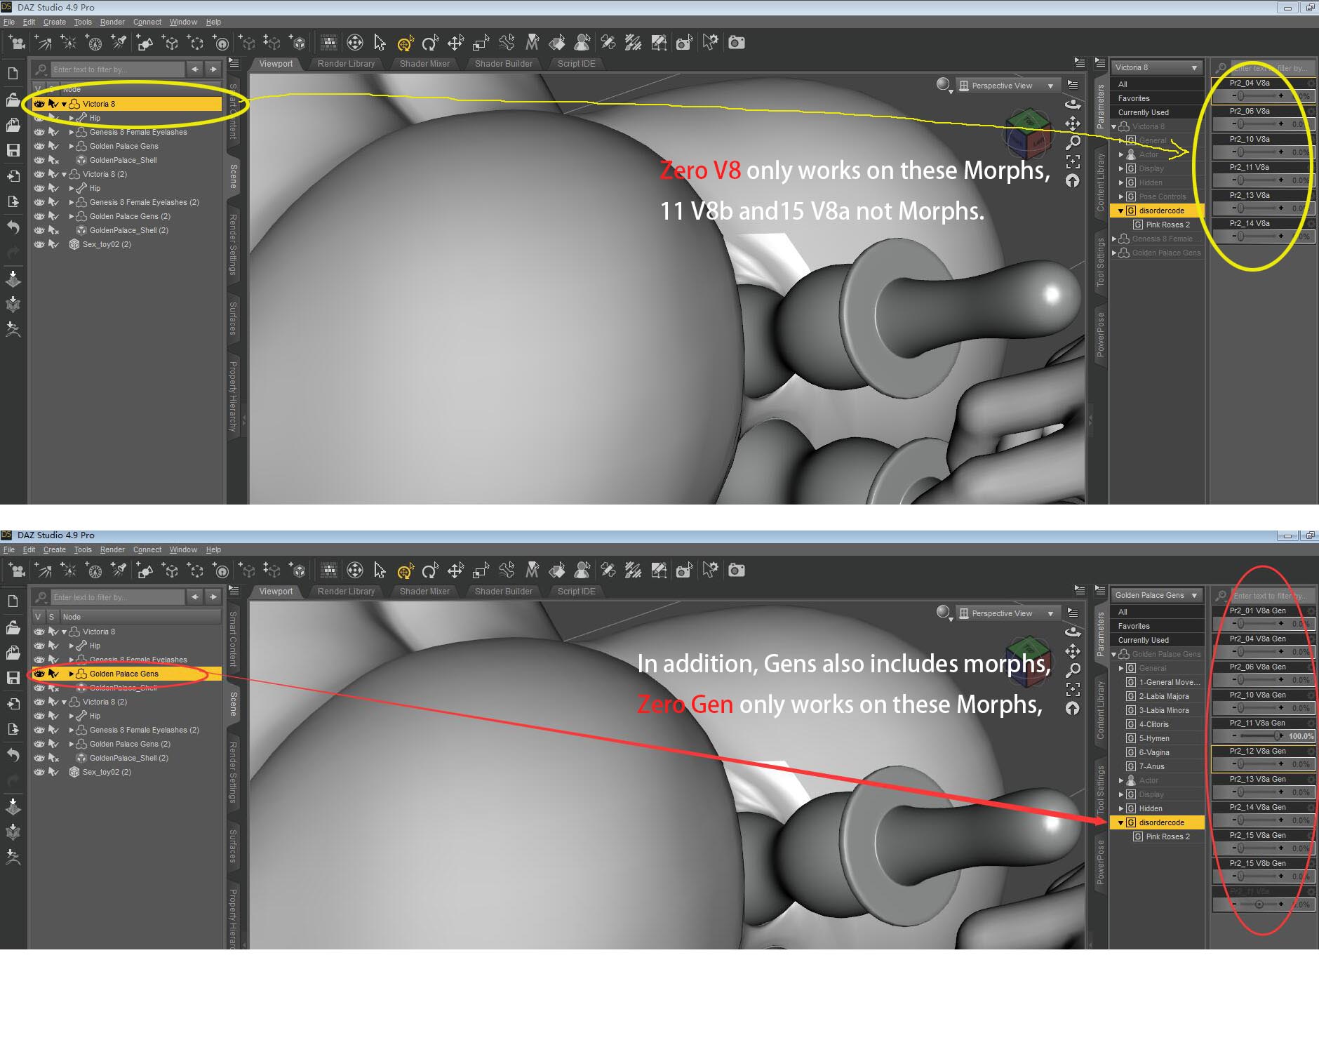This screenshot has width=1319, height=1061.
Task: Click the Export icon in upper window sidebar
Action: tap(13, 202)
